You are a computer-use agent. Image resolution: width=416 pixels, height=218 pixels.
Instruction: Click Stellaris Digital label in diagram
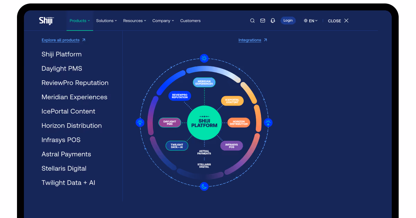click(x=204, y=165)
